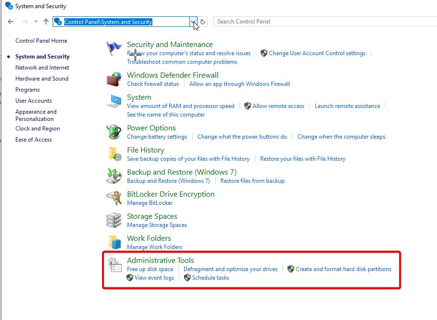Open Windows Defender Firewall heading
The image size is (437, 320).
tap(172, 75)
